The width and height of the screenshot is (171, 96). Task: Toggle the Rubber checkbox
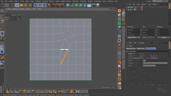click(x=145, y=56)
